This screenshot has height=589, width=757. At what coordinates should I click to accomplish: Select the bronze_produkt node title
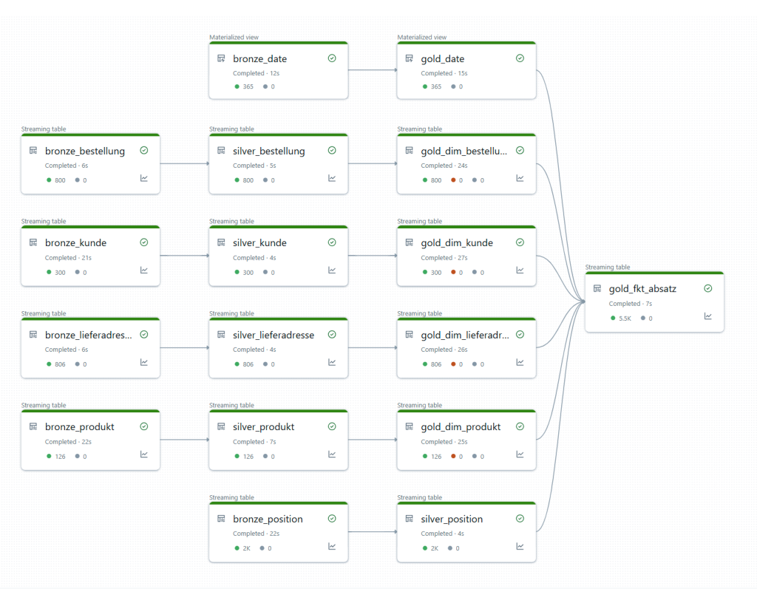point(79,427)
